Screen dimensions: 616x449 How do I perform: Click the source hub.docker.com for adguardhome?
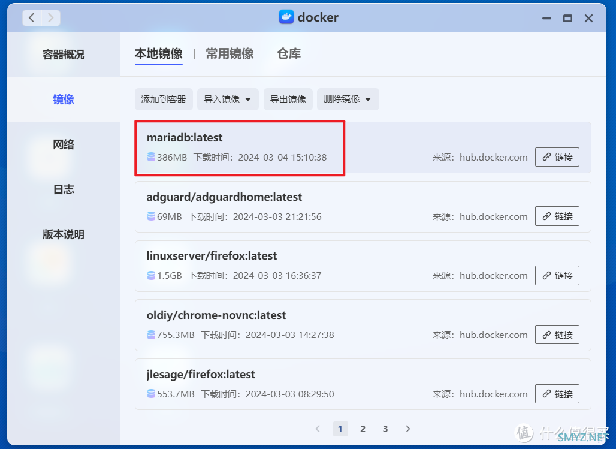[493, 216]
